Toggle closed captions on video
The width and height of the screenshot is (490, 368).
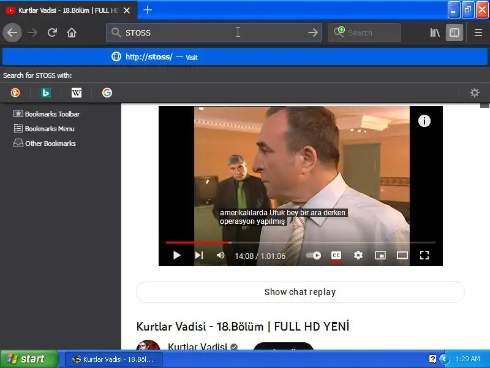[x=336, y=255]
